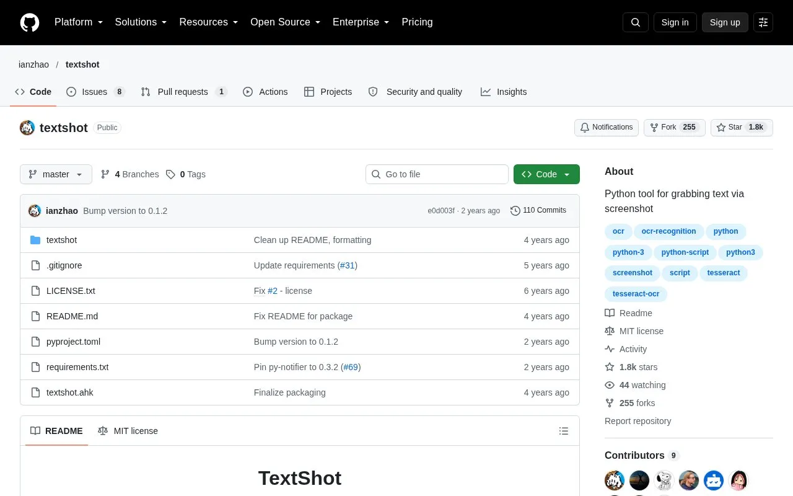
Task: Open the Report repository link
Action: [x=637, y=421]
